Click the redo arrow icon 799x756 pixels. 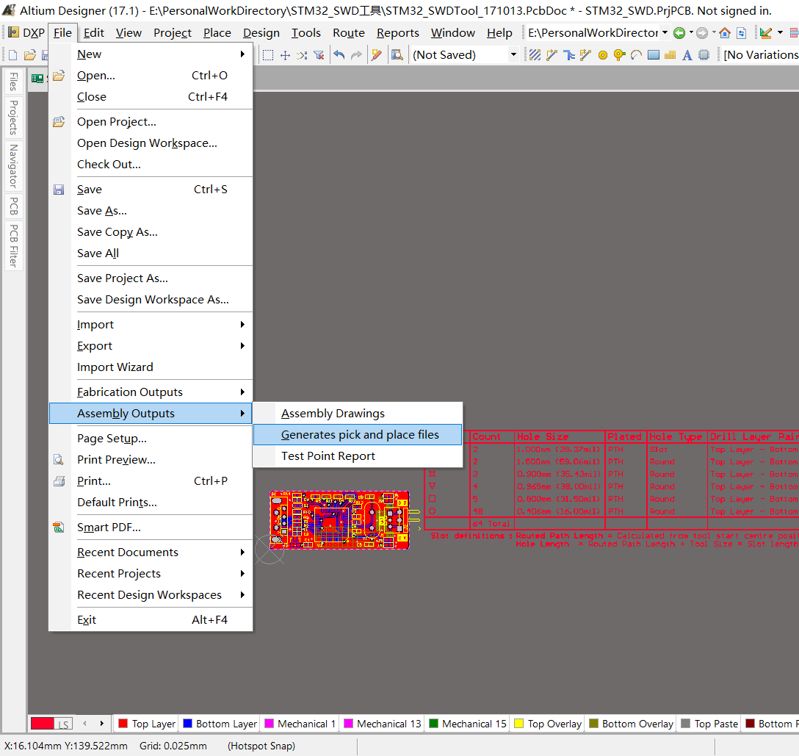[x=356, y=55]
